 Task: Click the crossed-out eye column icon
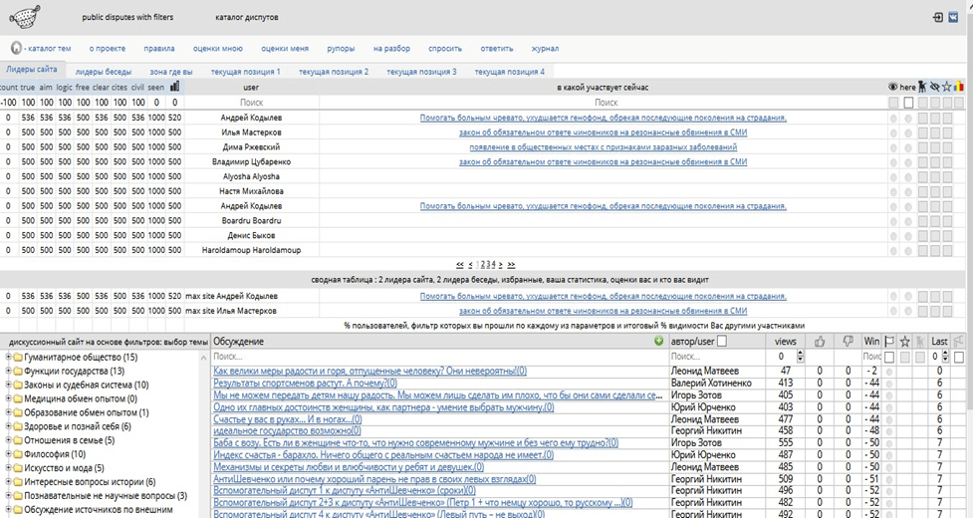[x=935, y=87]
